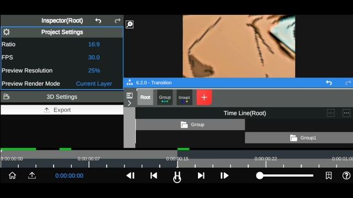Step back one frame

point(130,175)
